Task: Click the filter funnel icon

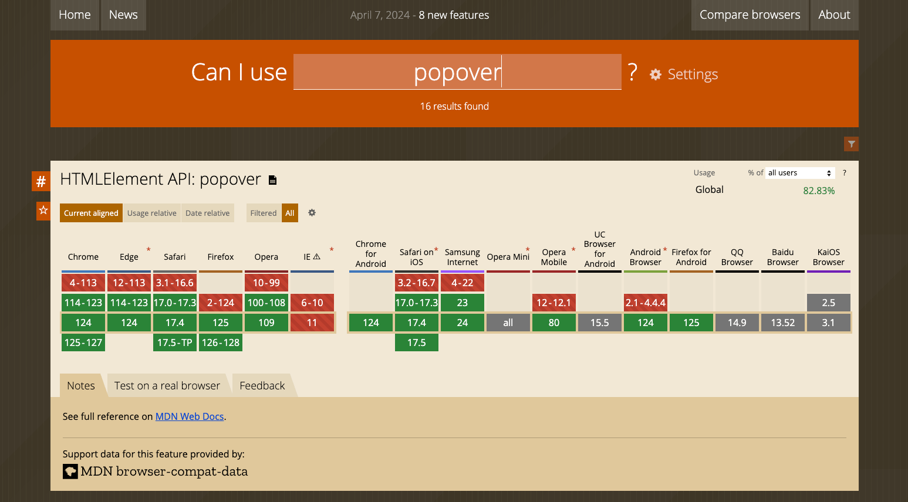Action: click(x=851, y=144)
